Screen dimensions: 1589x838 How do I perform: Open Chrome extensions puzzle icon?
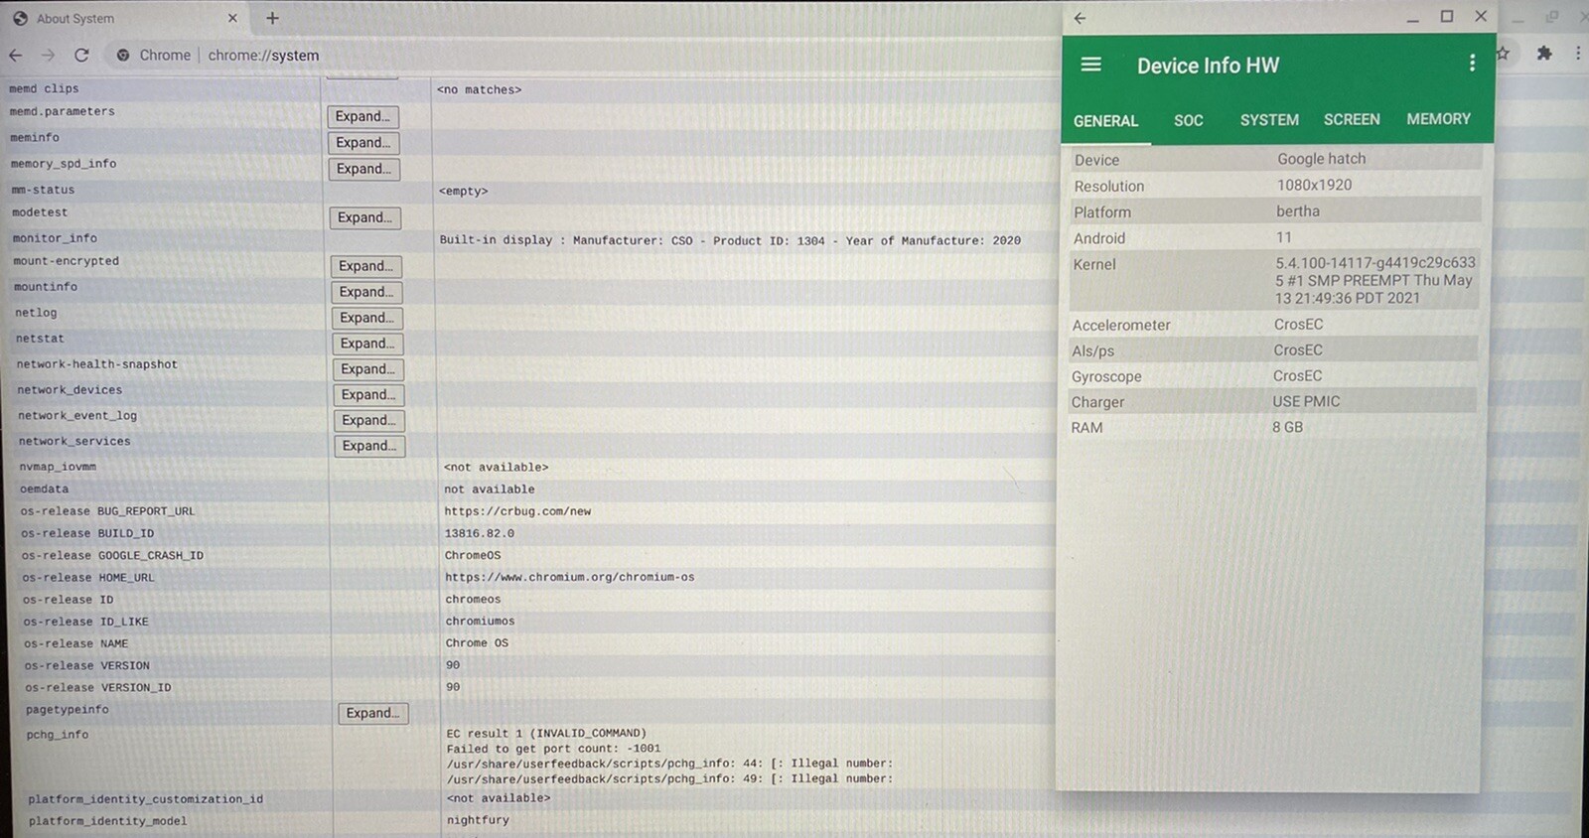[x=1544, y=54]
